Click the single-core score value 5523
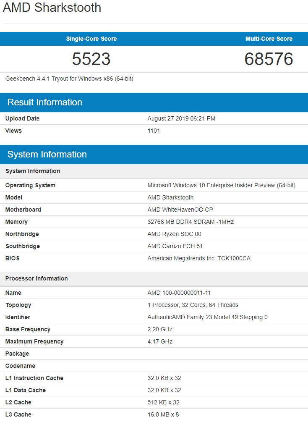 91,59
